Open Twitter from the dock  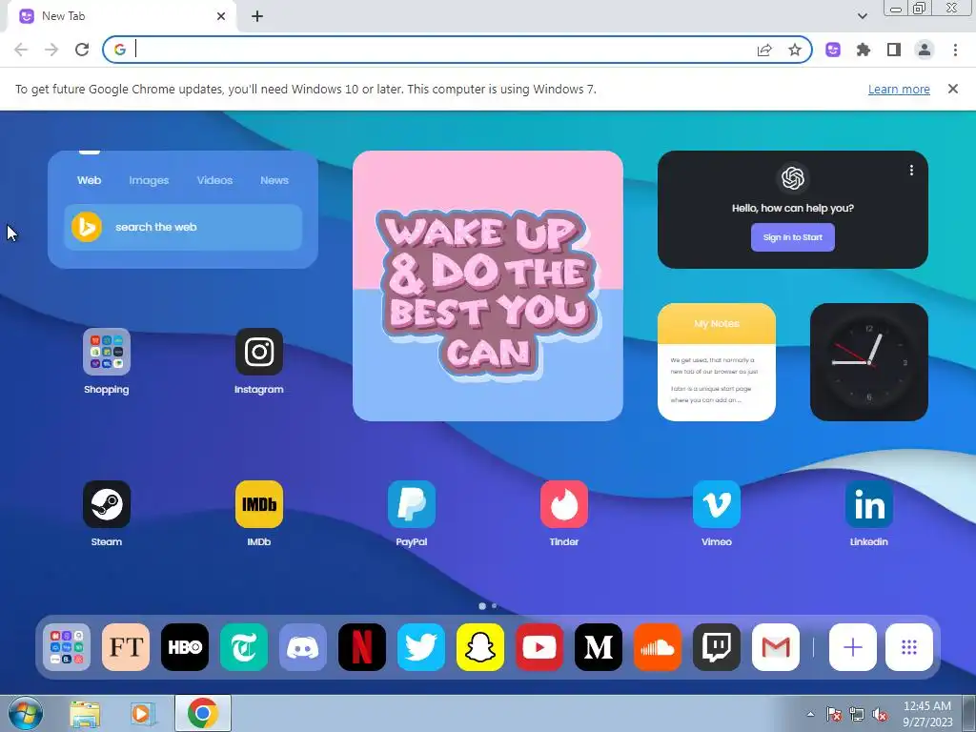tap(421, 647)
